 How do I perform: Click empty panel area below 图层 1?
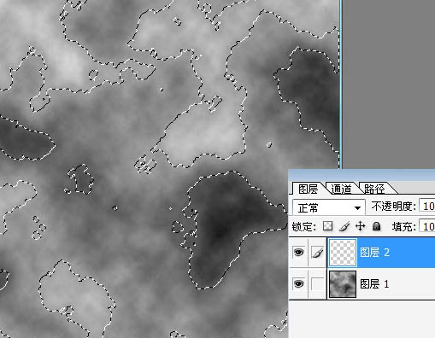362,318
